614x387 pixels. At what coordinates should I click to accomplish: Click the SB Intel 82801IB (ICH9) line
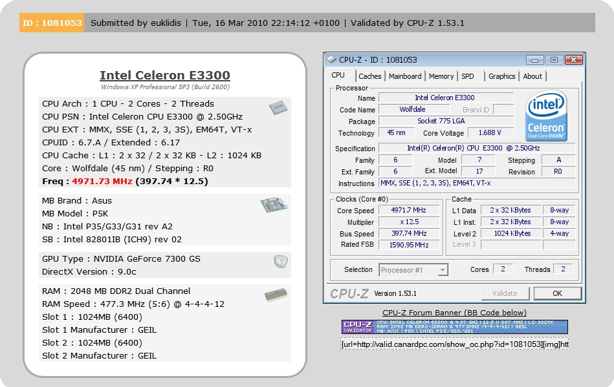tap(112, 239)
